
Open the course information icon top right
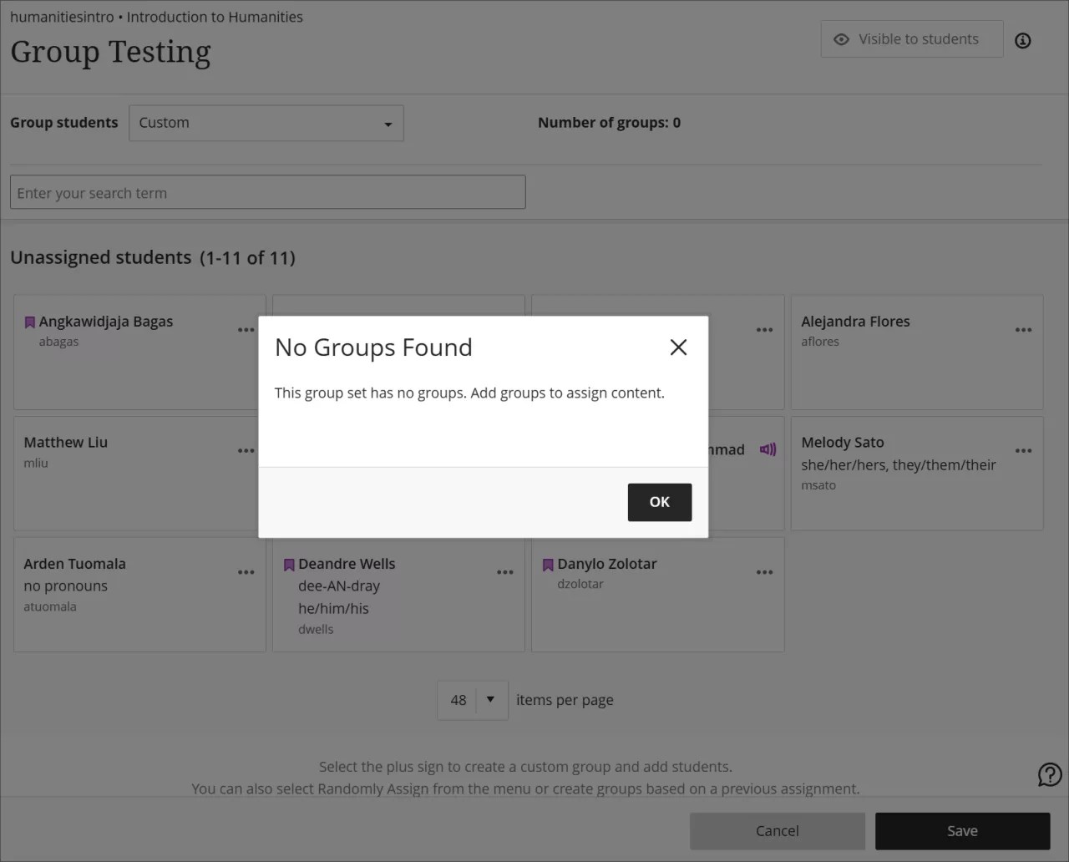point(1022,40)
